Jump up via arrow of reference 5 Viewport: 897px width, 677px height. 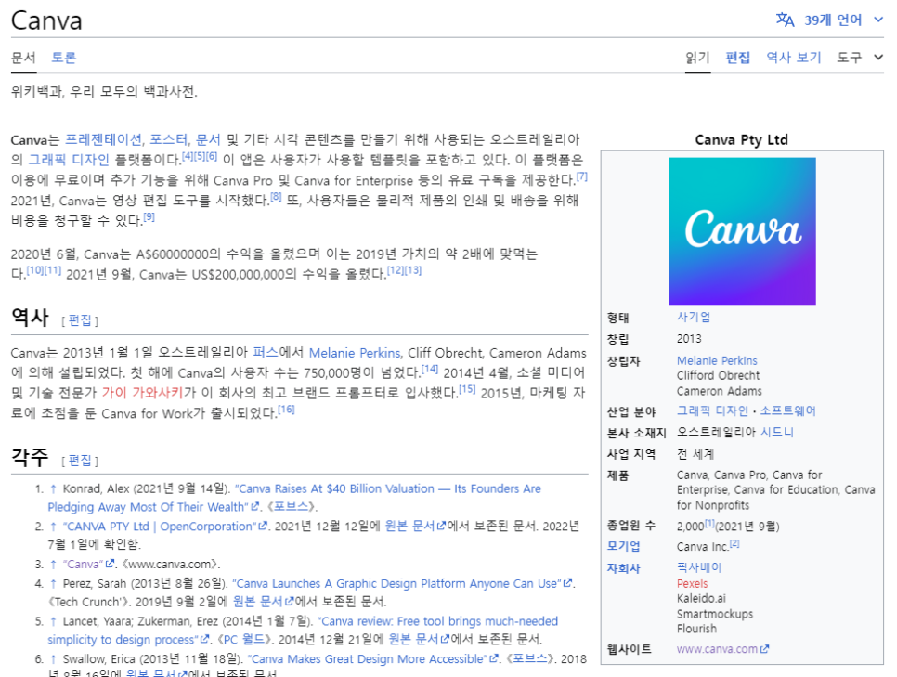coord(53,621)
